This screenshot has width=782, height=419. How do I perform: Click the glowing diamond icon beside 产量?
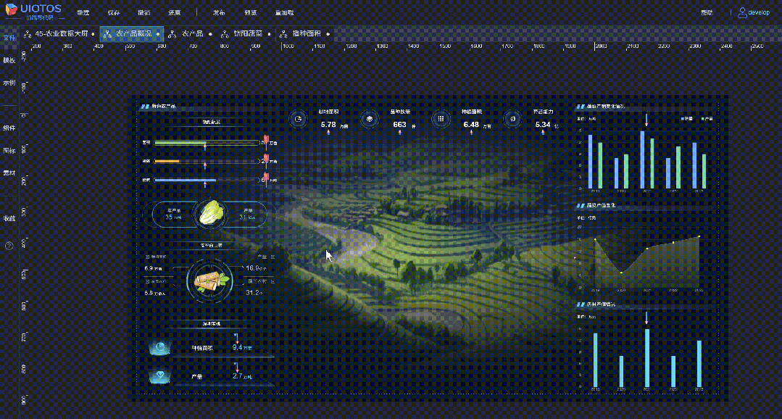pos(161,376)
